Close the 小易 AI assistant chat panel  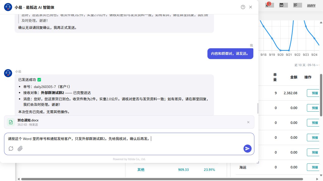[251, 7]
